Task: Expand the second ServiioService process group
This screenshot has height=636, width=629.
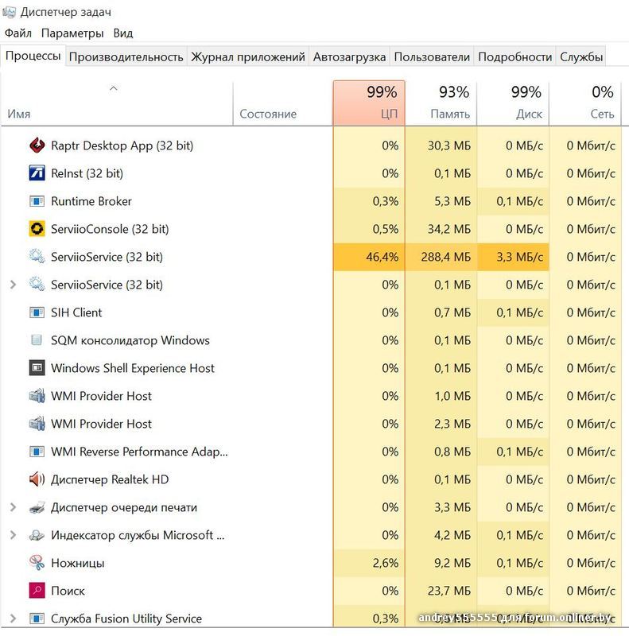Action: pyautogui.click(x=13, y=285)
